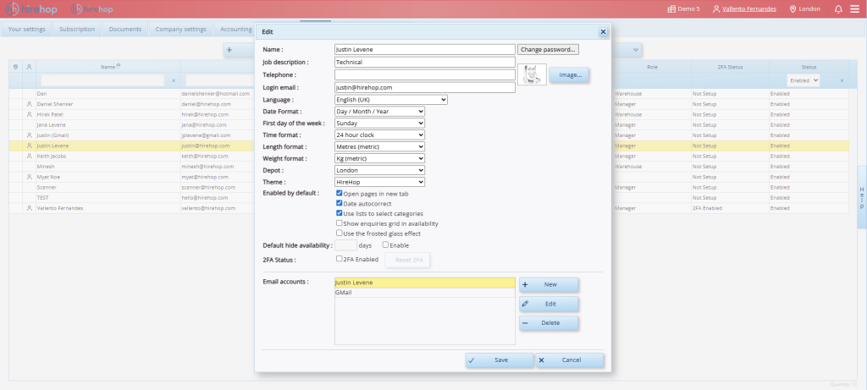Open the hamburger main menu
Viewport: 867px width, 390px height.
(855, 8)
